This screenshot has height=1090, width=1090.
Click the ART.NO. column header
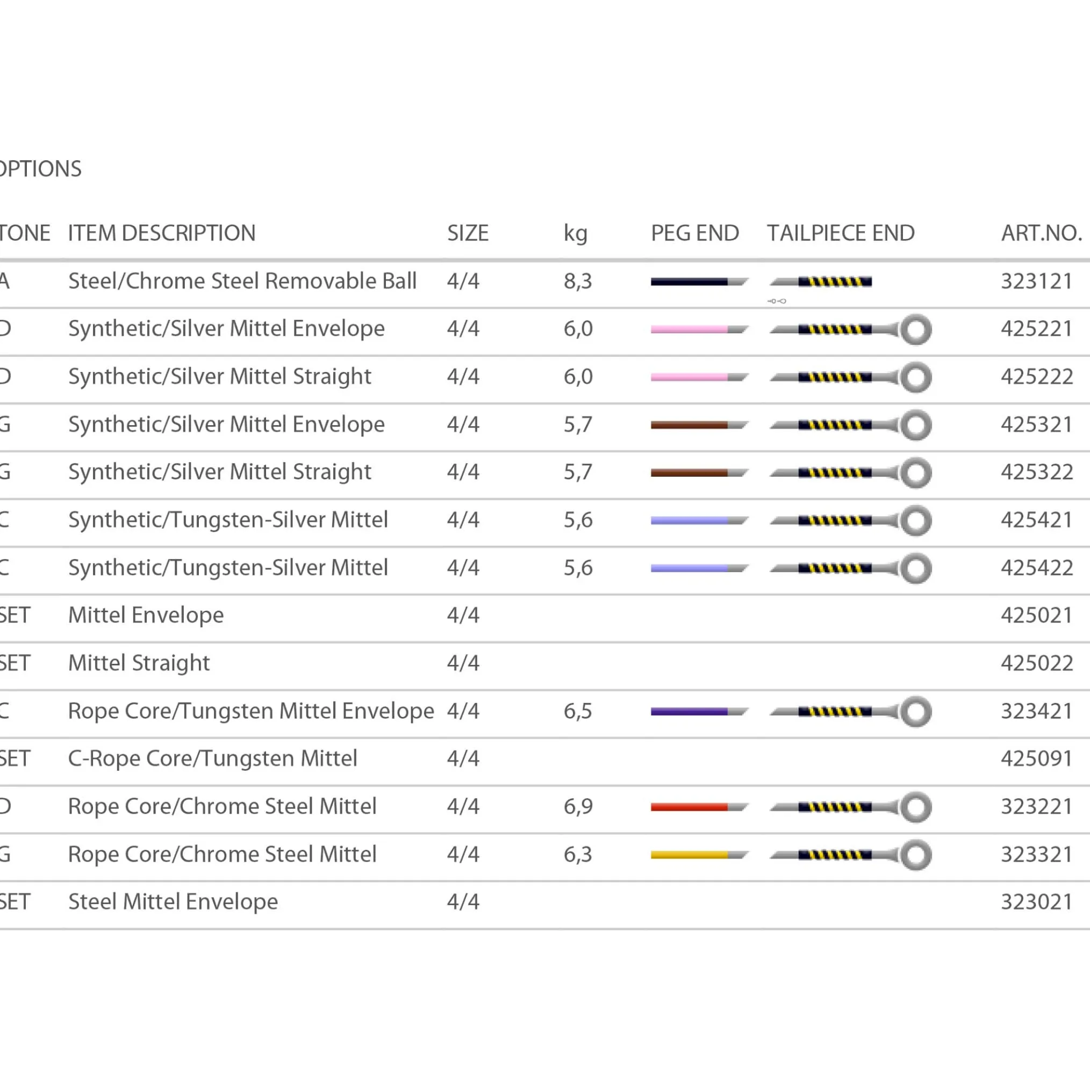[1041, 233]
